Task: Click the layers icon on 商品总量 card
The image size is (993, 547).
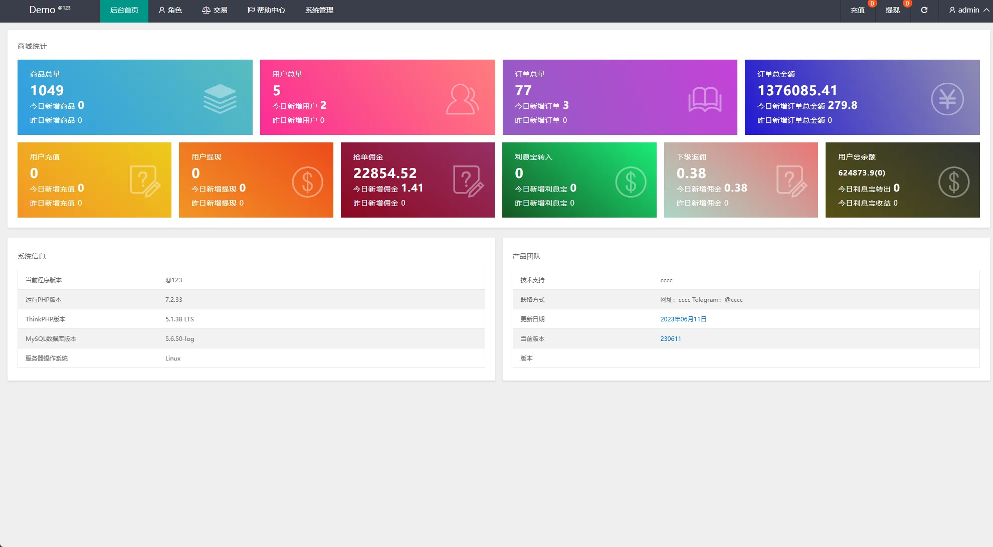Action: coord(220,99)
